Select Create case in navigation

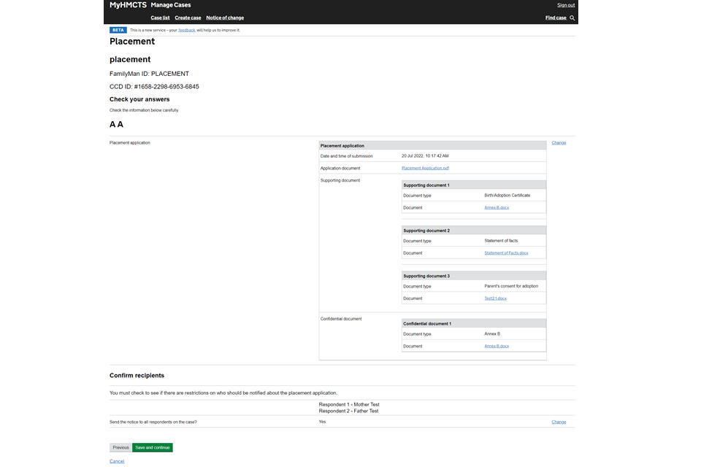tap(188, 18)
